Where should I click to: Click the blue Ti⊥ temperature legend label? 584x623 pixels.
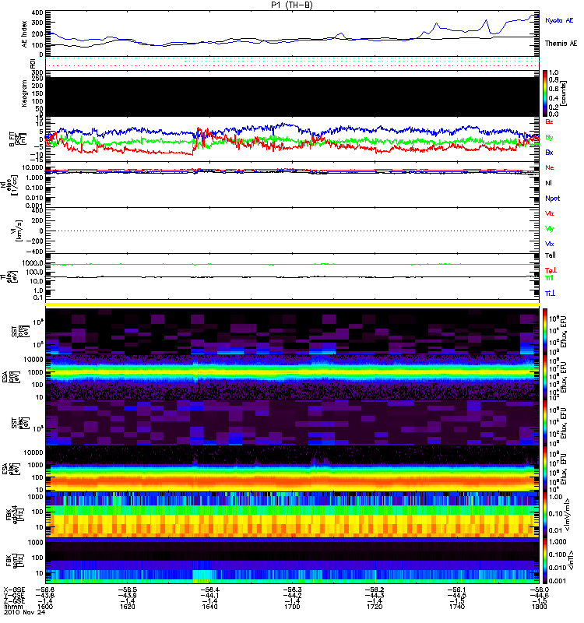(x=550, y=294)
